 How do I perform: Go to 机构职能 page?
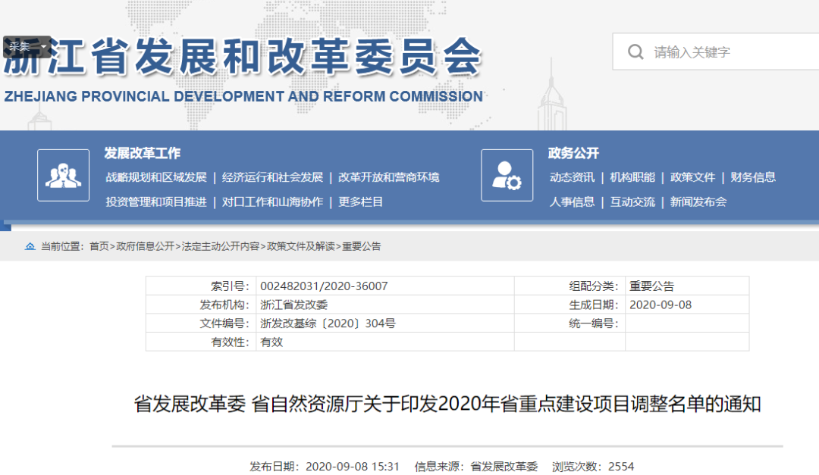coord(632,177)
